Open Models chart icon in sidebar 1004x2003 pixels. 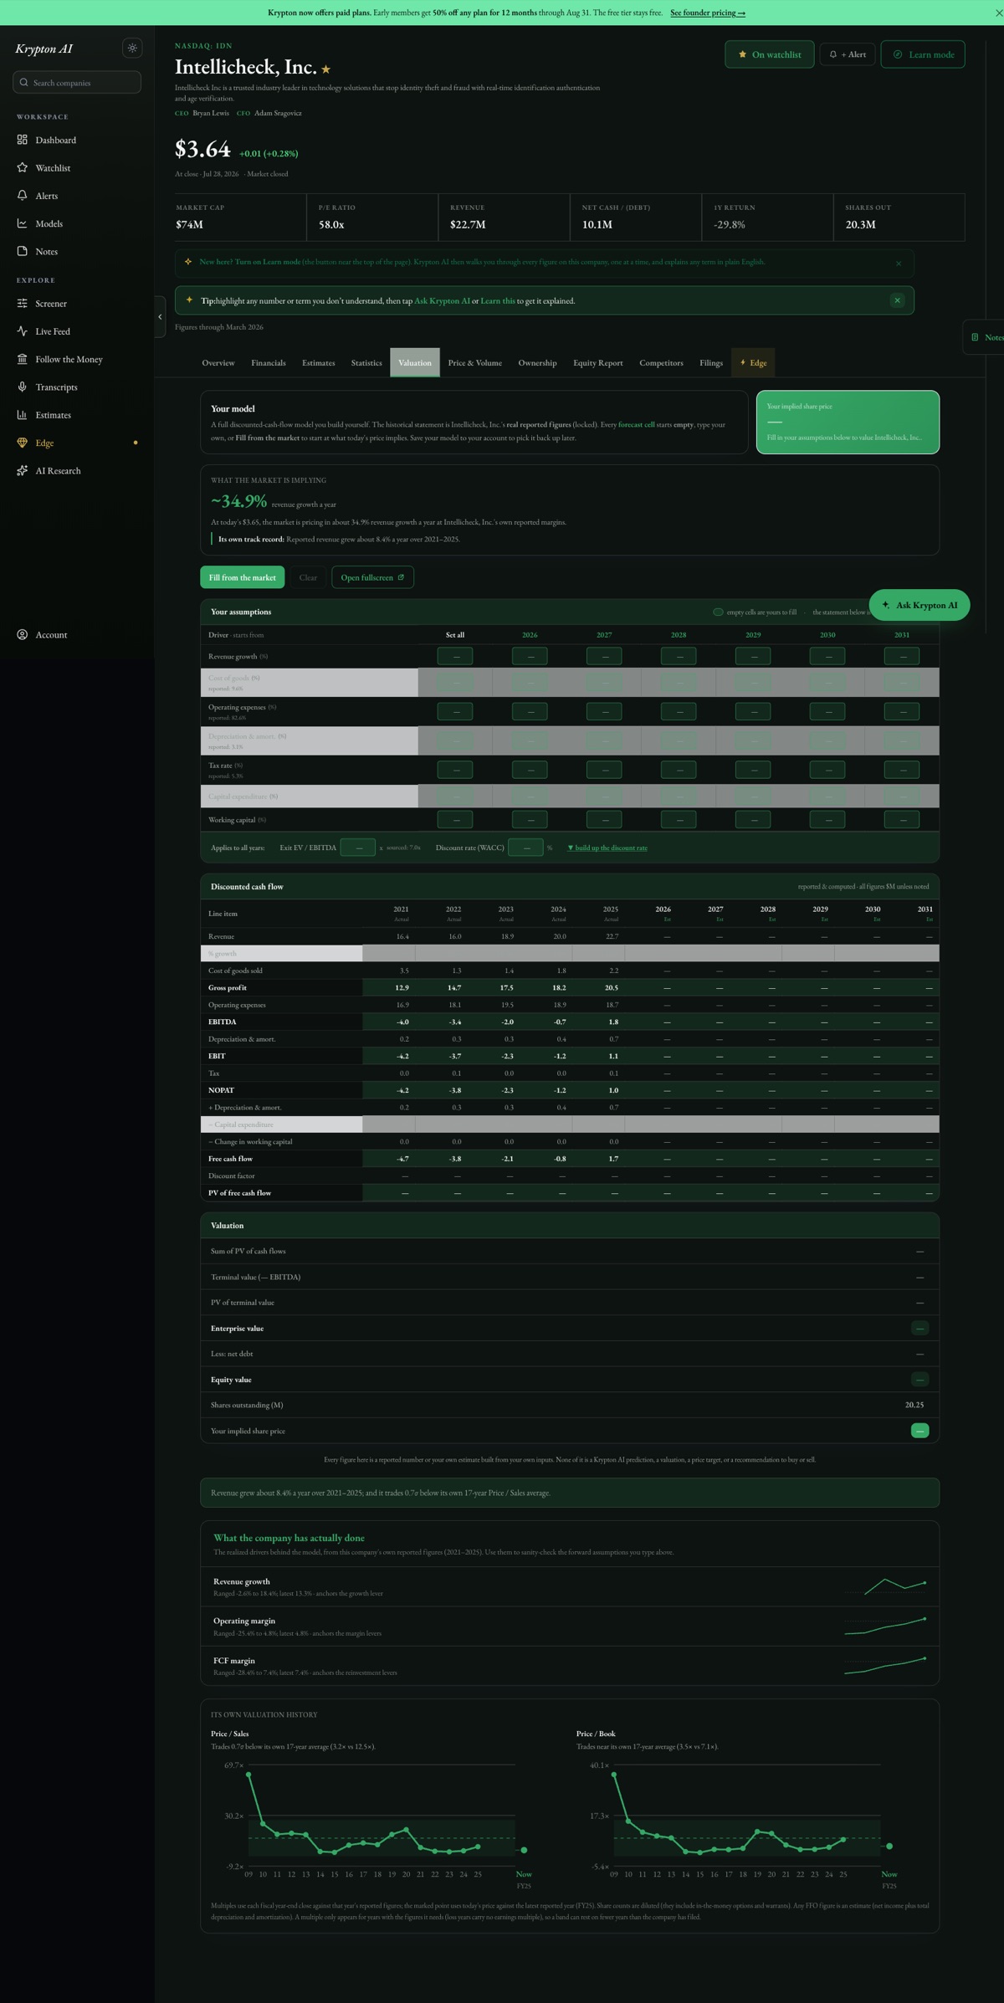pos(23,223)
